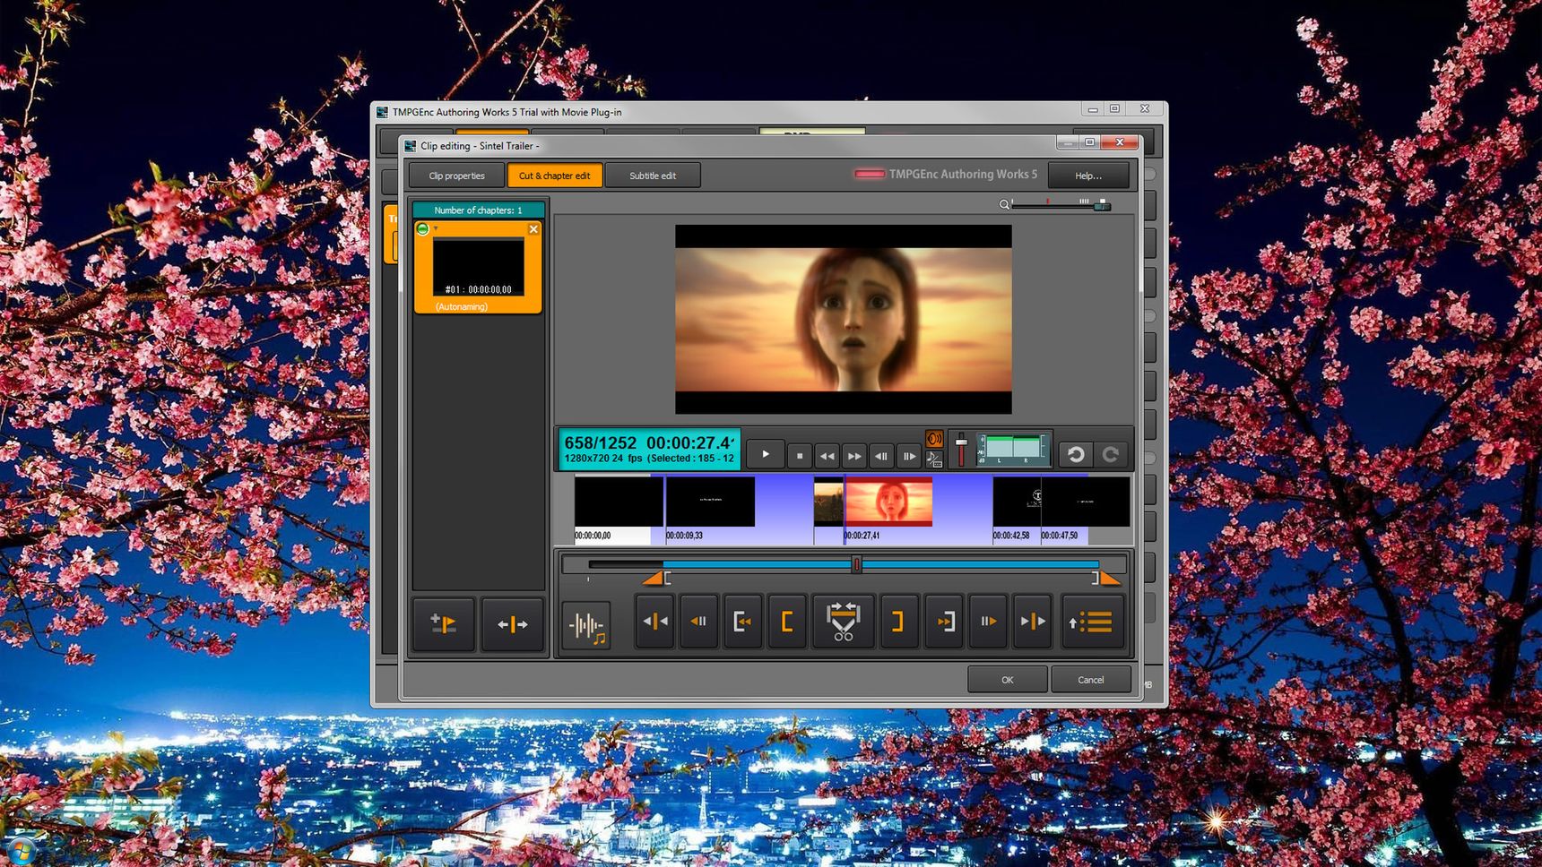The height and width of the screenshot is (867, 1542).
Task: Click the orange previous frame button
Action: [698, 621]
